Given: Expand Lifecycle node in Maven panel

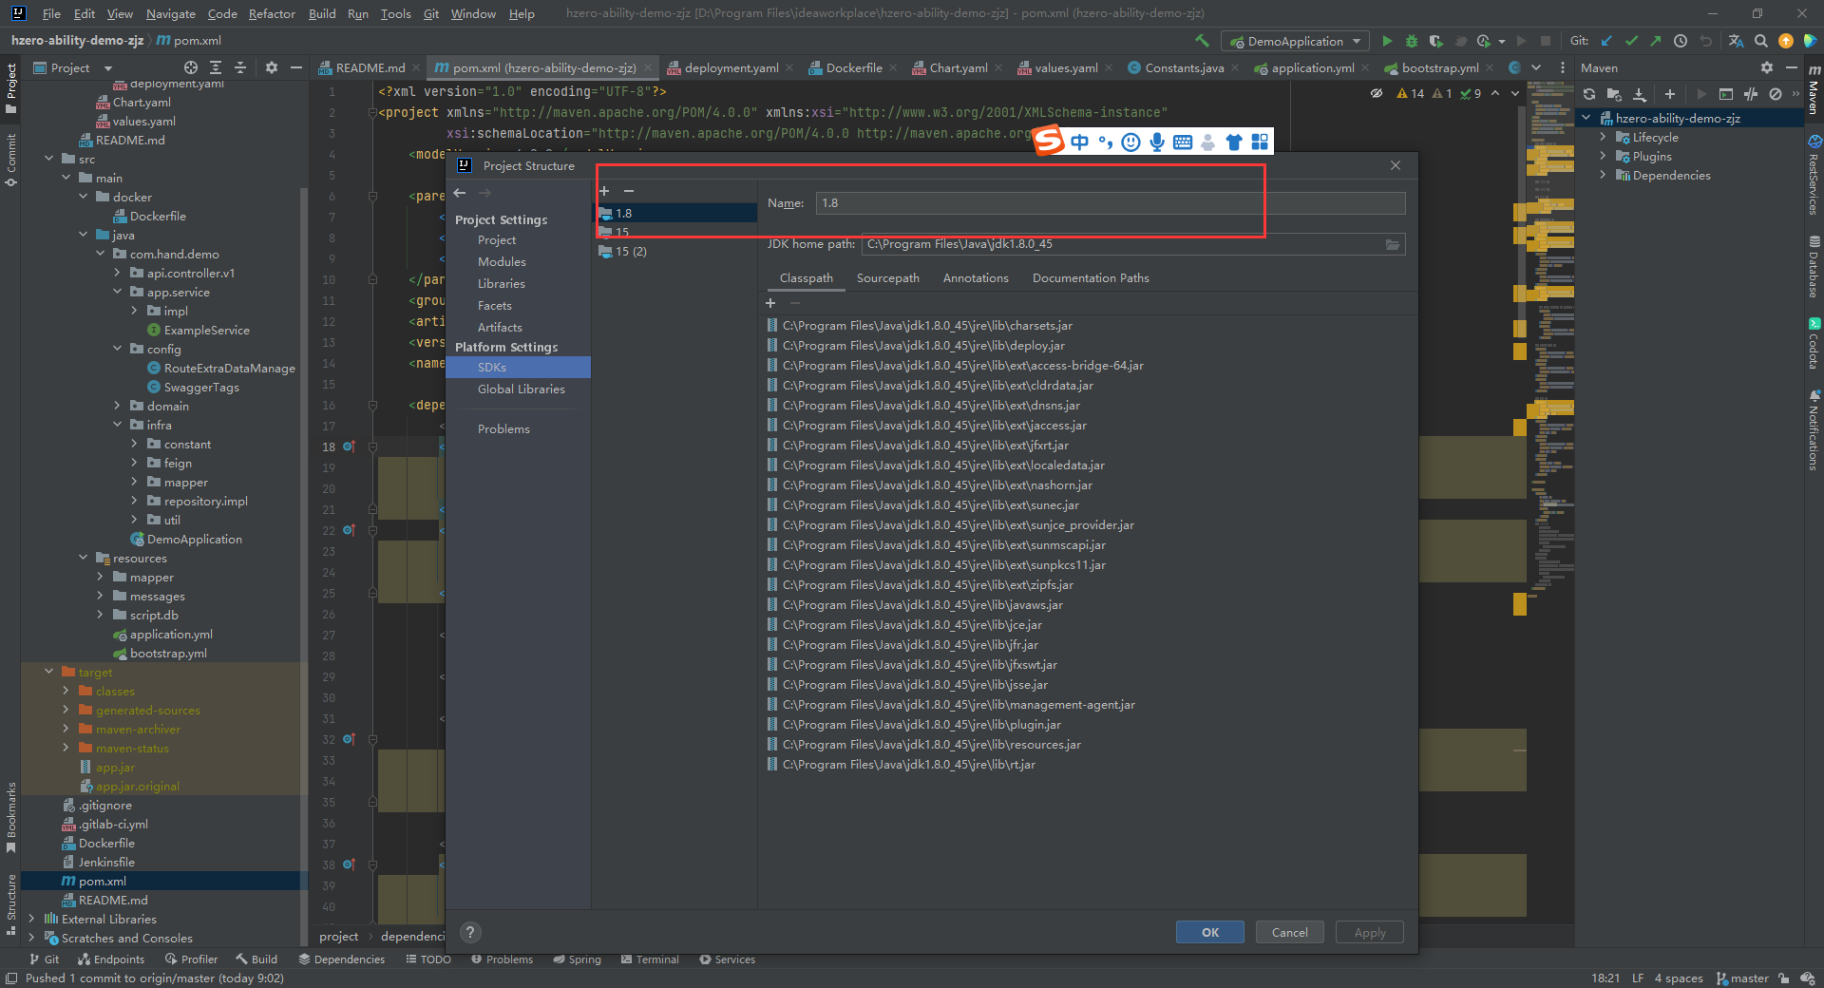Looking at the screenshot, I should pyautogui.click(x=1603, y=138).
